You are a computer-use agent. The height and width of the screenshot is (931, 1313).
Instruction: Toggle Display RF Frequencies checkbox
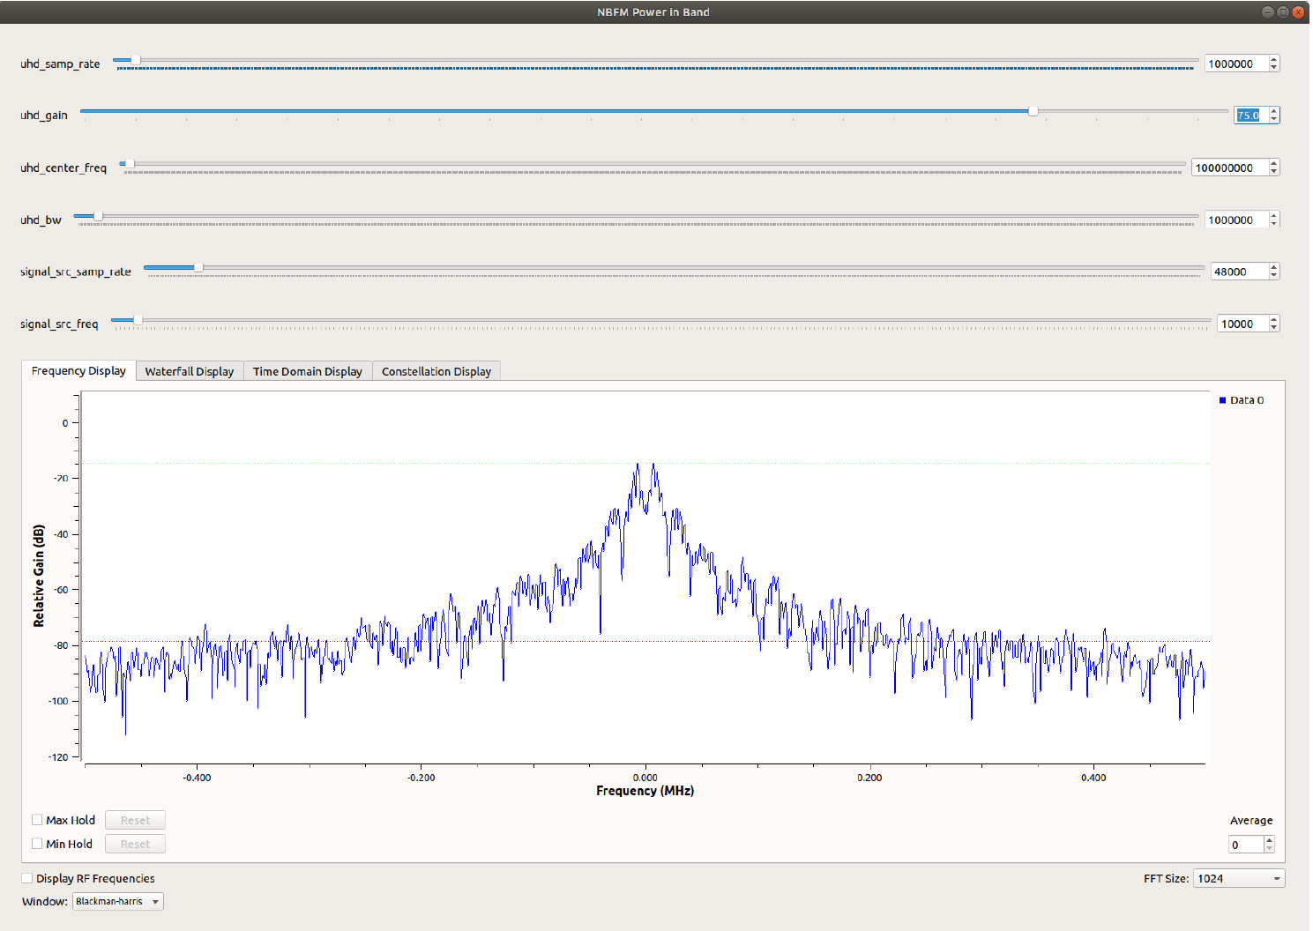[27, 878]
